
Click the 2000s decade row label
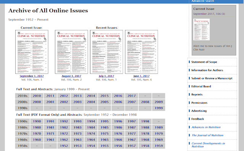pyautogui.click(x=22, y=102)
